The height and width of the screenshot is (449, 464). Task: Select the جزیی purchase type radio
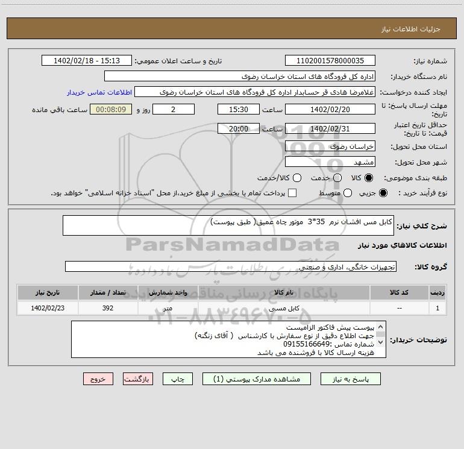click(383, 193)
